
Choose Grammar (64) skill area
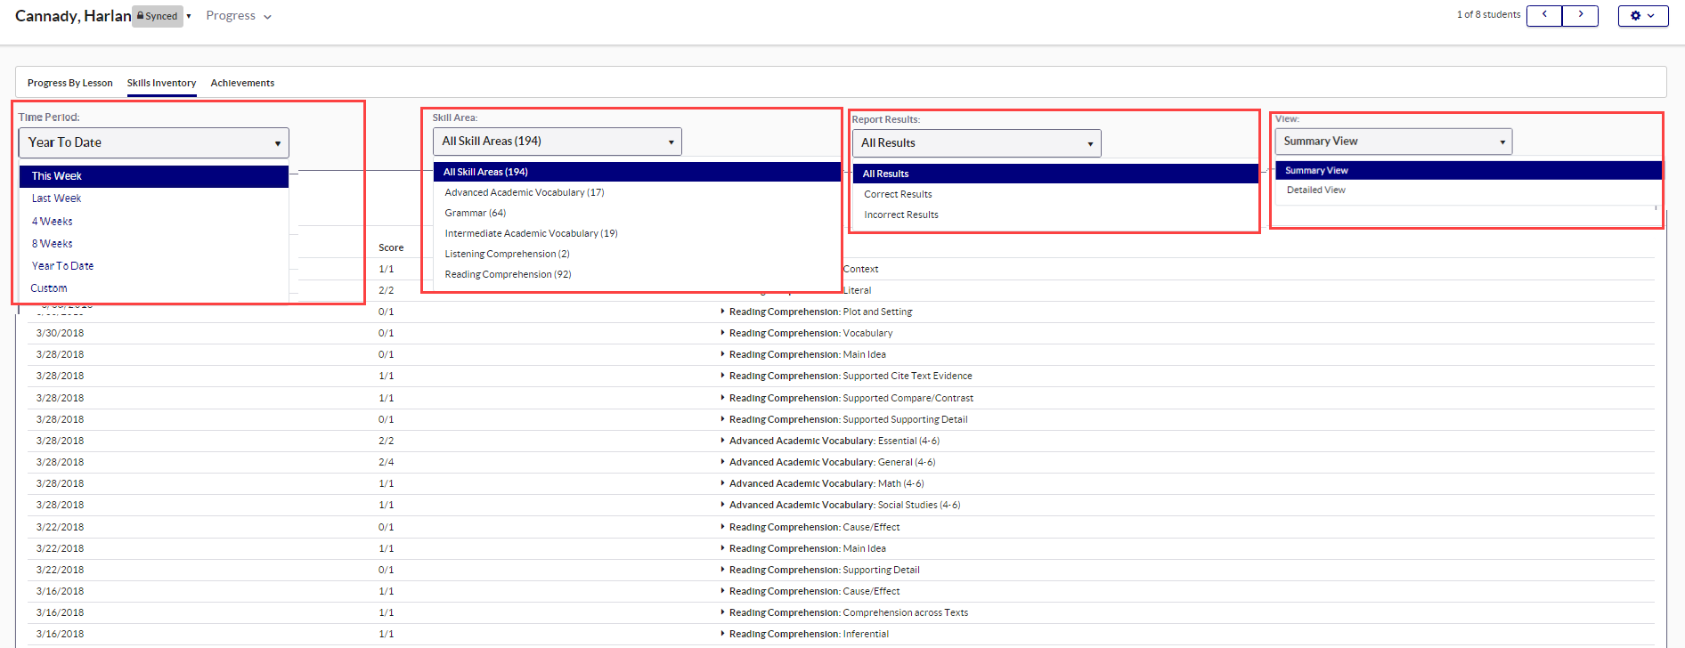475,213
